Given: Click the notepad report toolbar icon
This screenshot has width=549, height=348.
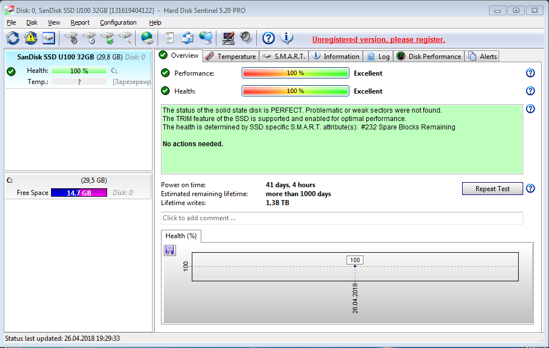Looking at the screenshot, I should coord(170,38).
